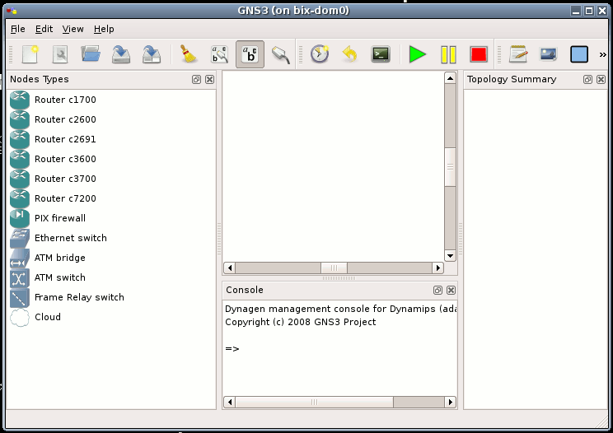Click the canvas horizontal scrollbar thumb
The image size is (613, 433).
coord(334,268)
